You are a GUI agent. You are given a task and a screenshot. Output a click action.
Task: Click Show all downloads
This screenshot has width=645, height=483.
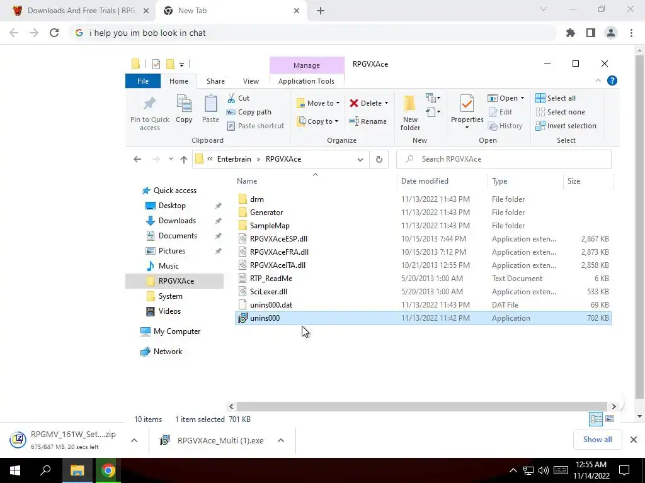(597, 440)
